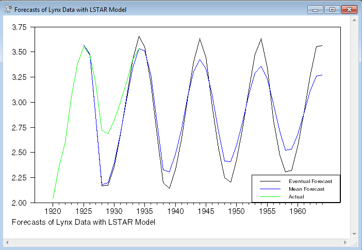Select the Actual legend label
The height and width of the screenshot is (250, 362).
tap(296, 196)
